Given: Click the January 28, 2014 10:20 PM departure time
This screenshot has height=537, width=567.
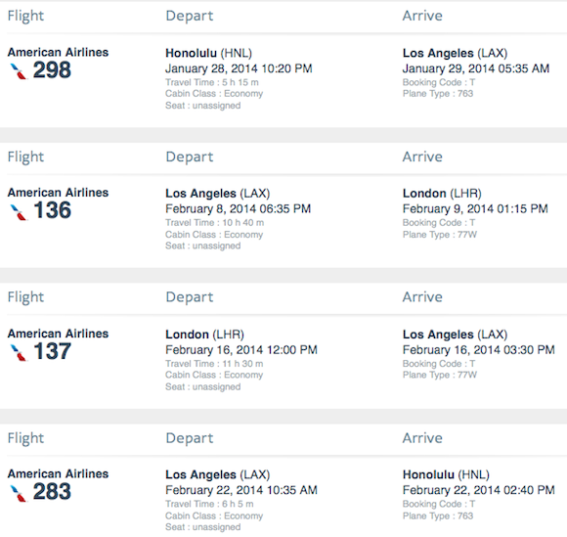Looking at the screenshot, I should pyautogui.click(x=239, y=68).
